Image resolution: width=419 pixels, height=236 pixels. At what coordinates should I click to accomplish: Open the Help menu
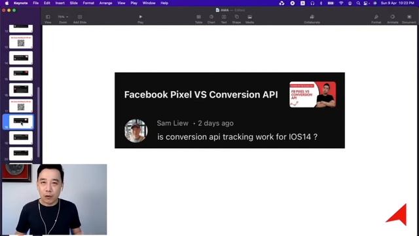(164, 3)
